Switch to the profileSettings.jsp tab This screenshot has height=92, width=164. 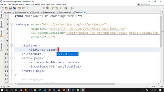(x=23, y=13)
